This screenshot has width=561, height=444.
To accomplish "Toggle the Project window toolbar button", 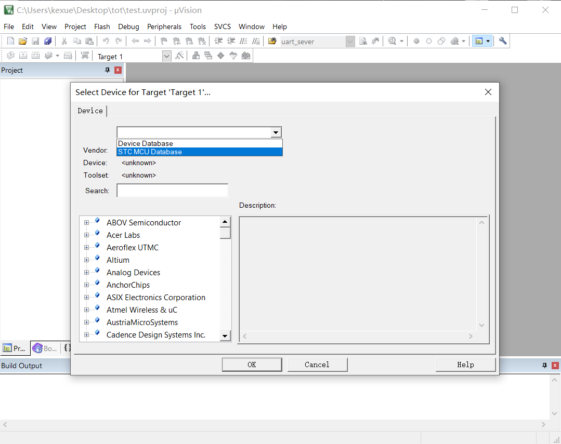I will tap(479, 41).
